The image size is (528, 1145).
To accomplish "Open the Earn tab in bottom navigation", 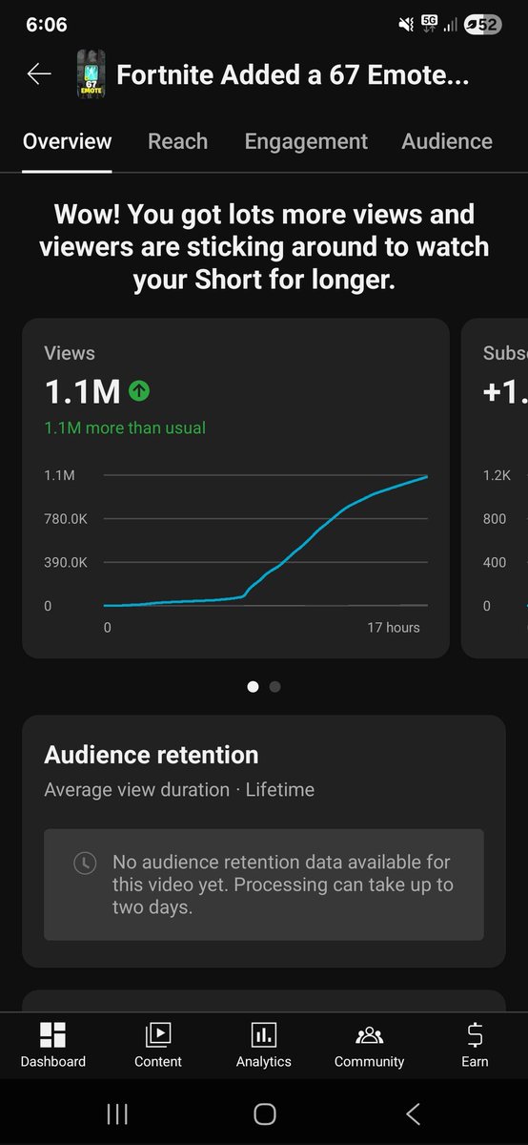I will [475, 1046].
